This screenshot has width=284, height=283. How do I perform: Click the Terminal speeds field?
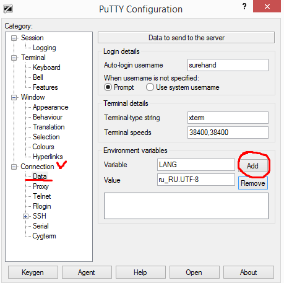228,133
